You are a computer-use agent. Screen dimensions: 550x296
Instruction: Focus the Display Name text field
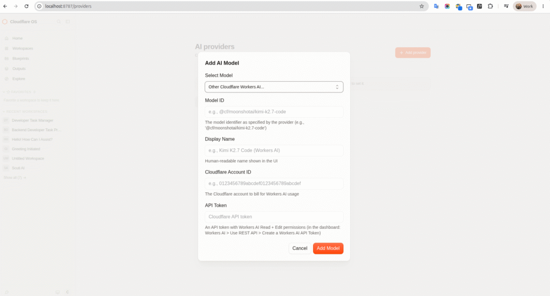pos(274,150)
